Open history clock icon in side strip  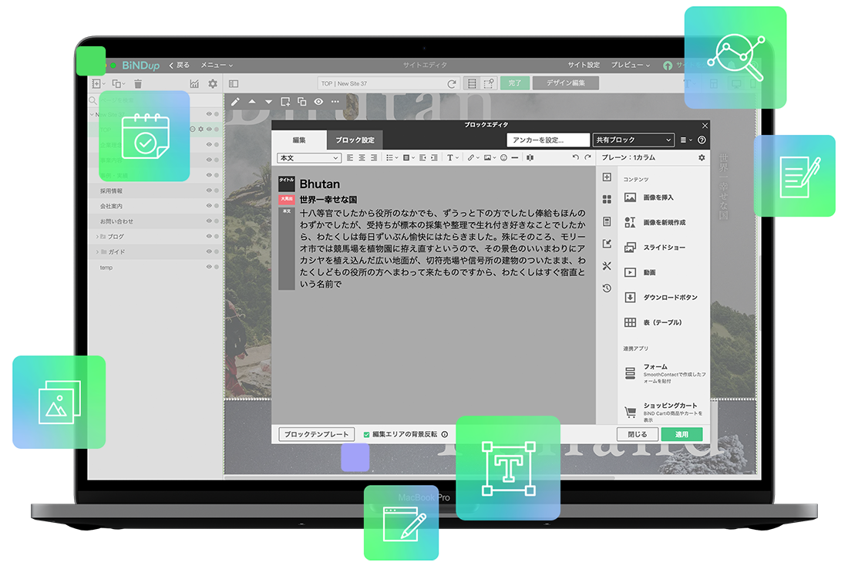[607, 288]
